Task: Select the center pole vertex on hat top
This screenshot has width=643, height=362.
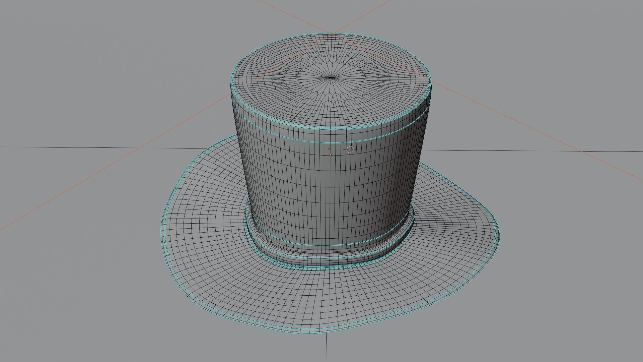Action: (x=331, y=78)
